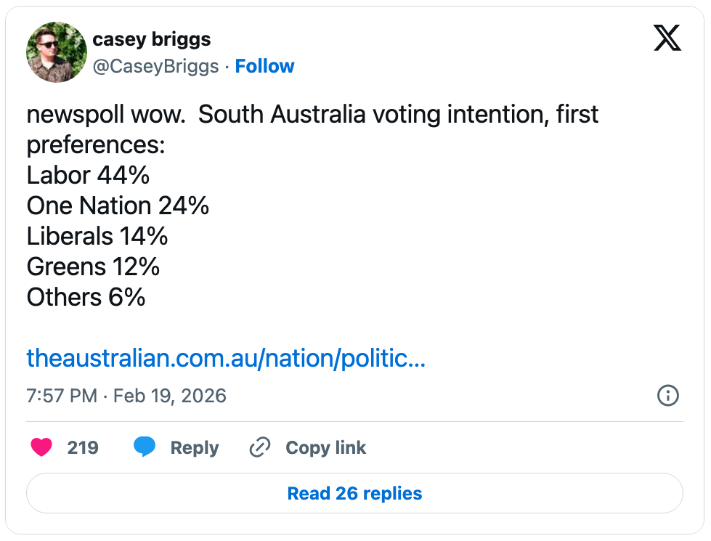Click the 7:57 PM Feb 19 timestamp
The image size is (711, 541).
click(126, 396)
